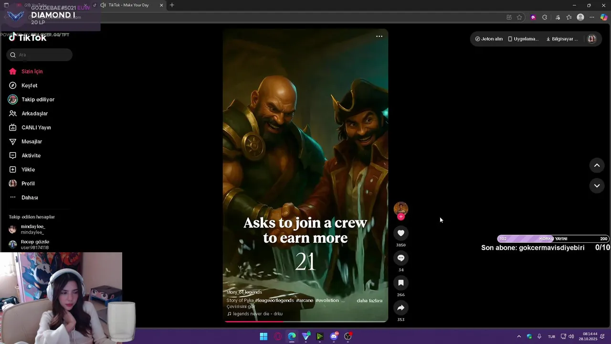Close the TikTok browser tab
Image resolution: width=611 pixels, height=344 pixels.
(161, 5)
